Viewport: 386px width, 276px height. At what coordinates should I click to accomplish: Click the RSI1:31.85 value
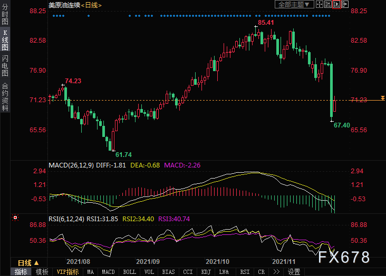[102, 219]
